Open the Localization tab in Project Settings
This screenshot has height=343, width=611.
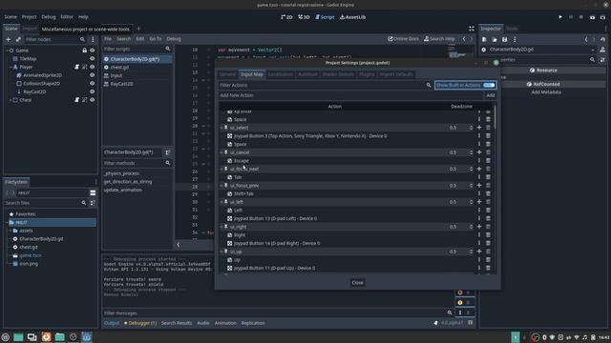(x=280, y=74)
